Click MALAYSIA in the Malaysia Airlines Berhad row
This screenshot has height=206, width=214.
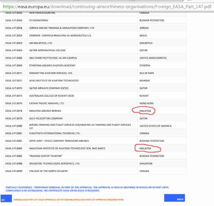tap(145, 111)
